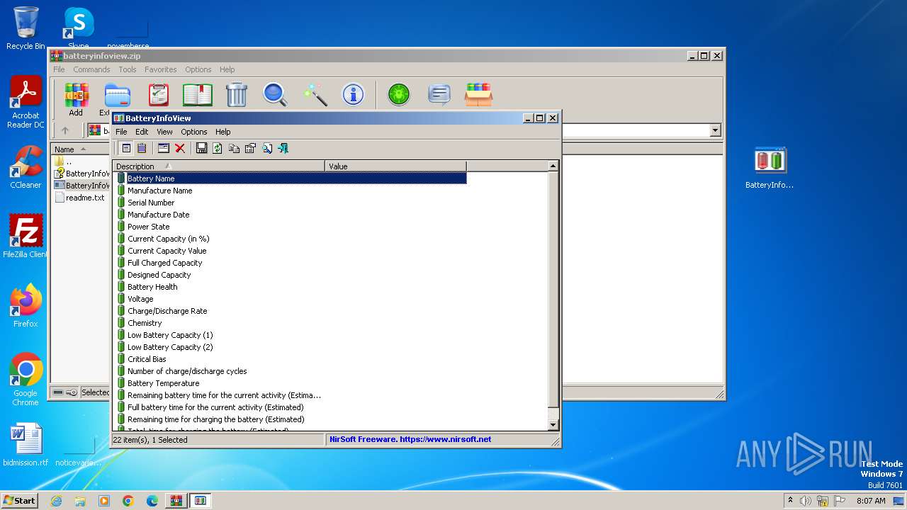This screenshot has width=907, height=510.
Task: Click the Refresh icon in BatteryInfoView toolbar
Action: point(218,148)
